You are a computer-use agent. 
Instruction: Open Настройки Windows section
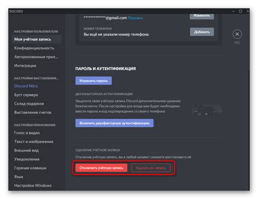pos(33,185)
